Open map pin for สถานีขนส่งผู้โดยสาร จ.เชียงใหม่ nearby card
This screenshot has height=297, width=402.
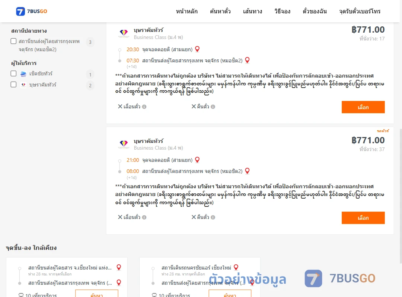click(119, 267)
